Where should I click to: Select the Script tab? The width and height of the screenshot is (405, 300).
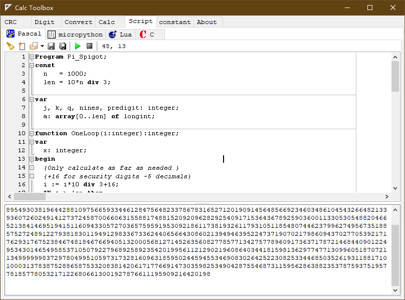tap(141, 21)
